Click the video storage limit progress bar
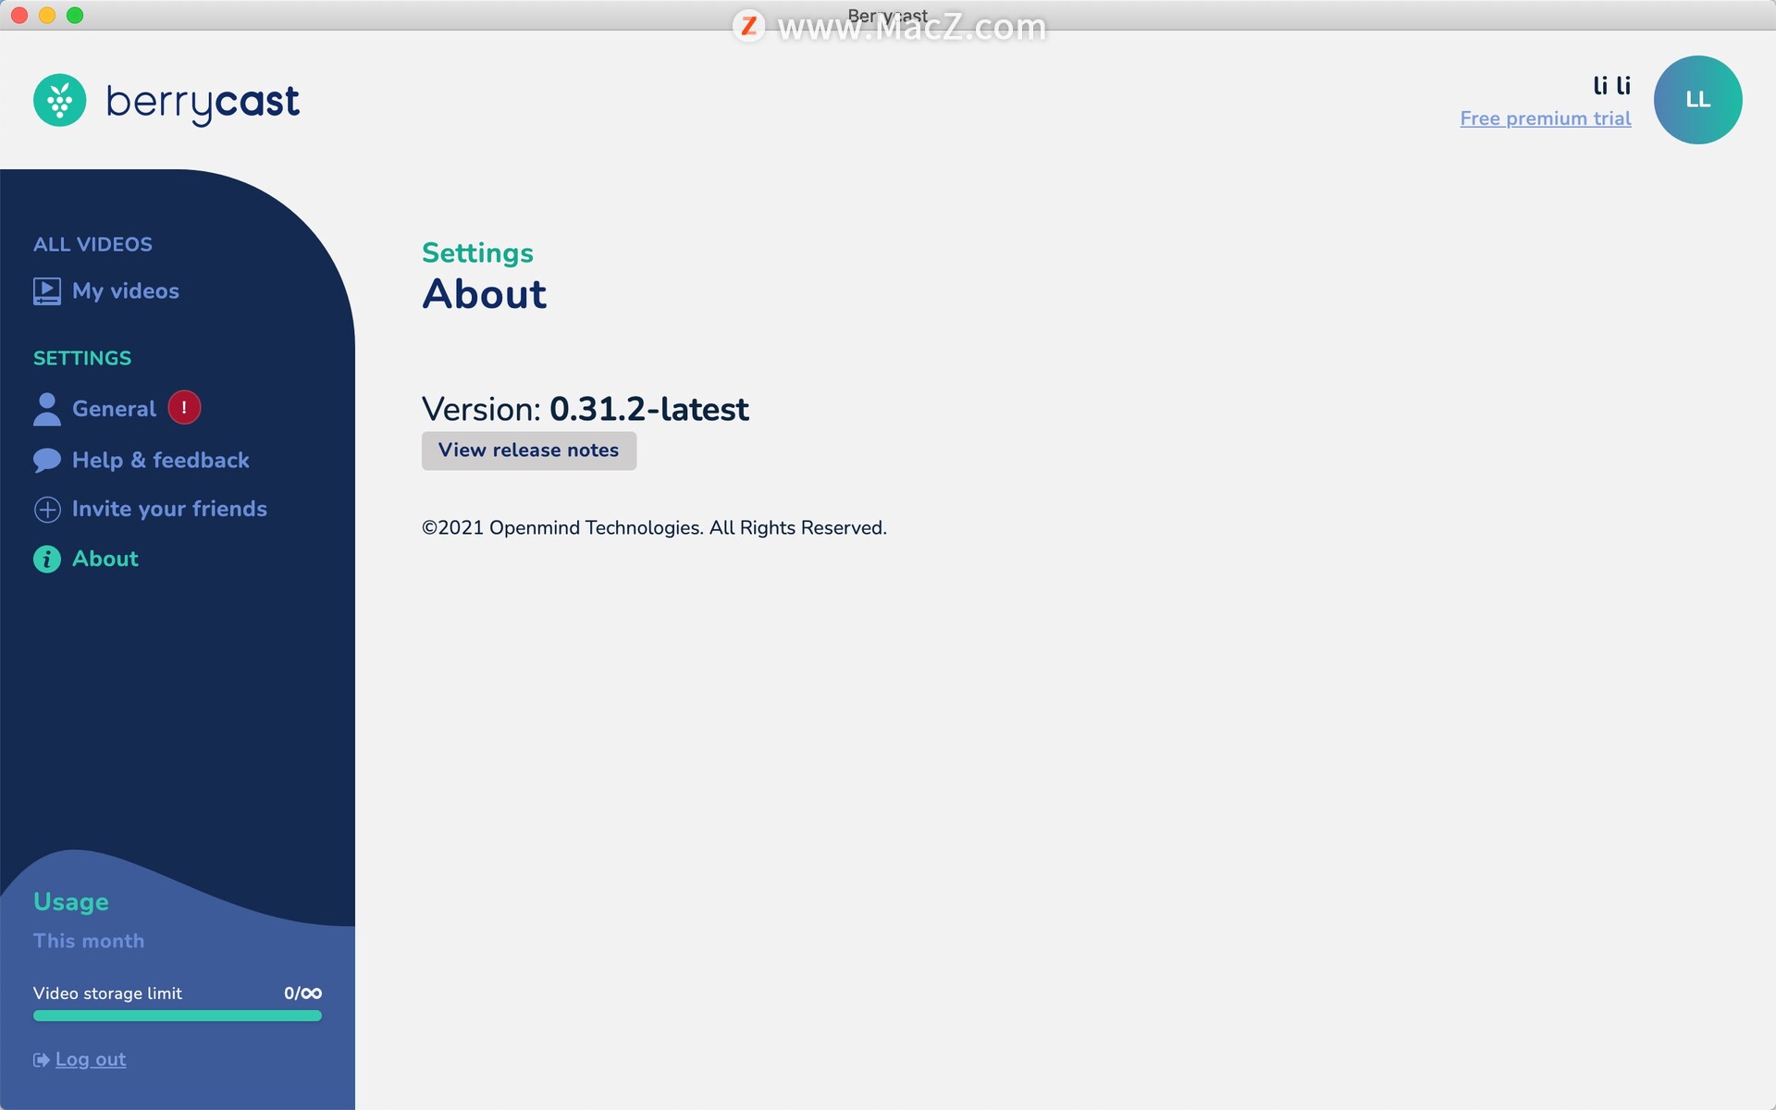The width and height of the screenshot is (1776, 1110). tap(178, 1016)
